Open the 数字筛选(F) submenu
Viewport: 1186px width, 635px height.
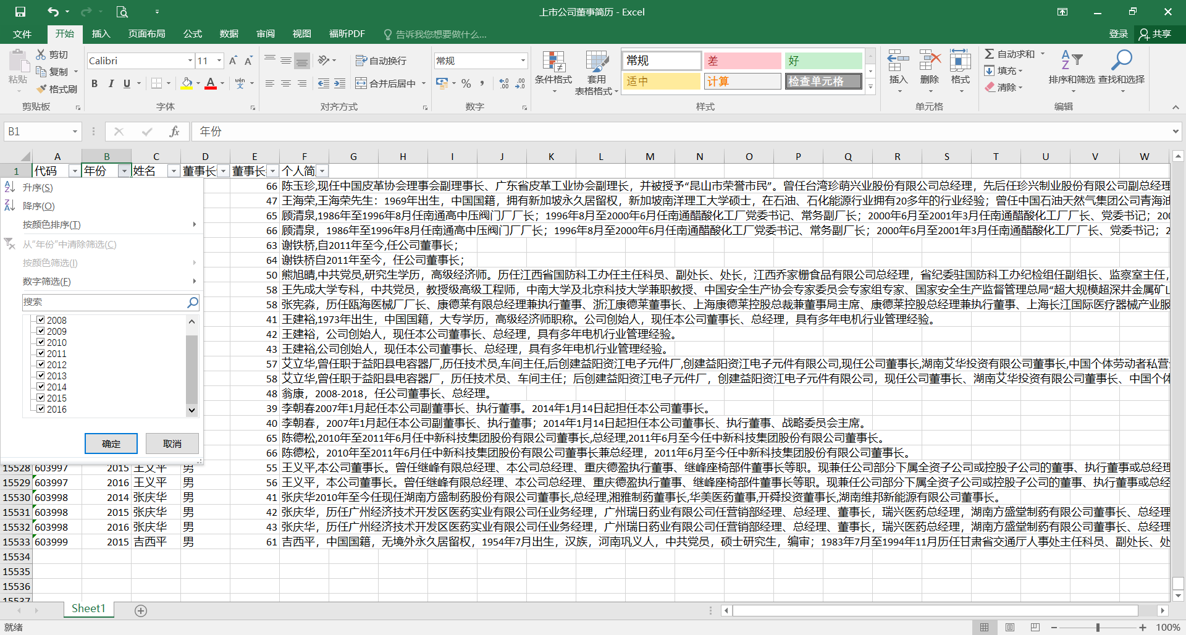coord(102,281)
